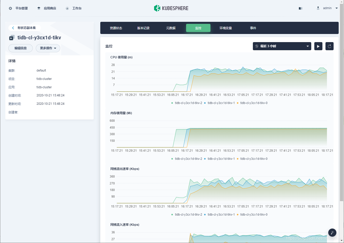Viewport: 344px width, 243px height.
Task: Click the CPU 使用量 chart area
Action: pyautogui.click(x=222, y=78)
